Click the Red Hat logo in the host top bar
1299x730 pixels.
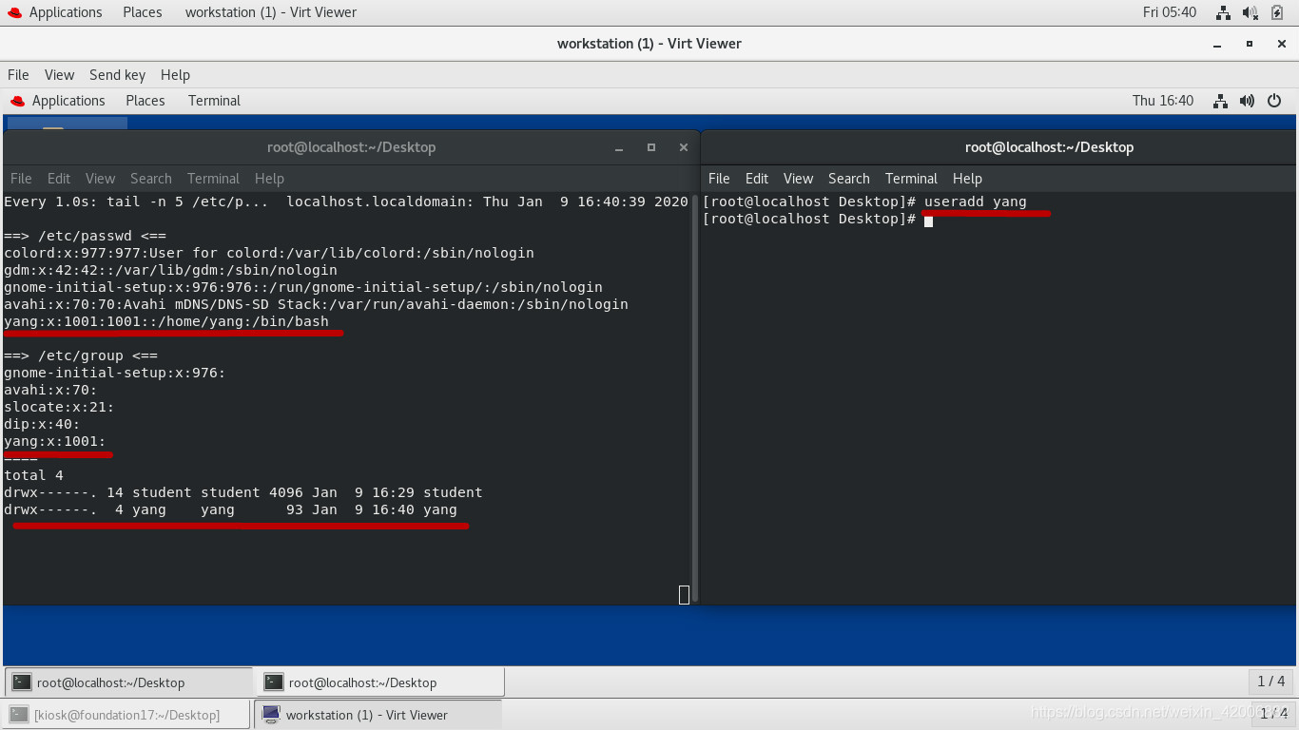14,12
